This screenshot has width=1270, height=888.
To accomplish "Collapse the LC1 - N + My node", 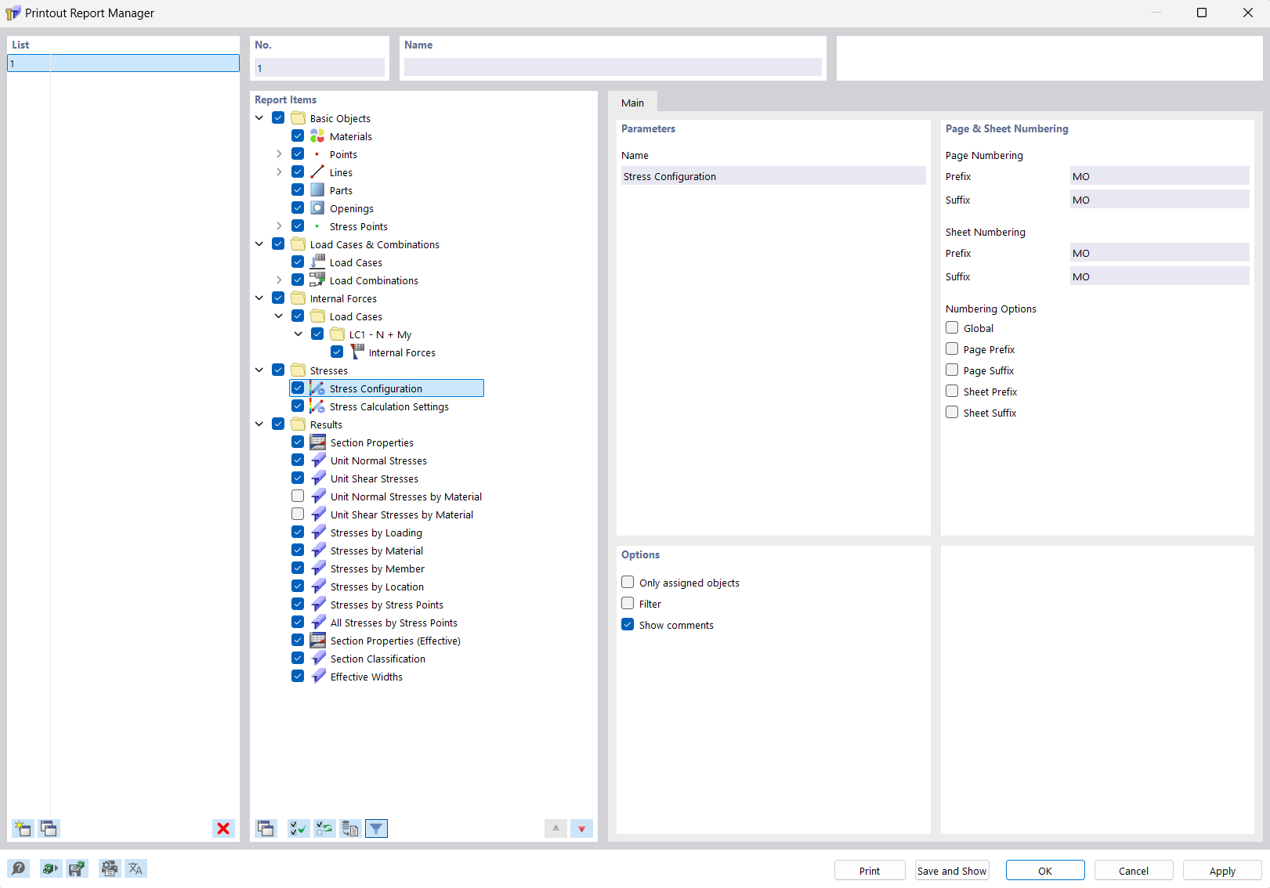I will (x=298, y=333).
